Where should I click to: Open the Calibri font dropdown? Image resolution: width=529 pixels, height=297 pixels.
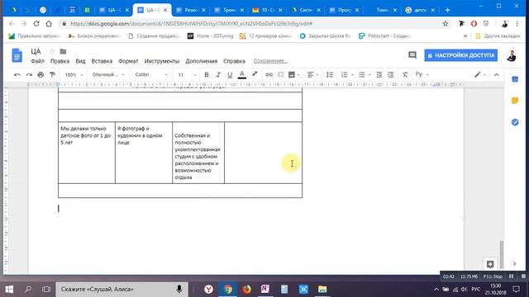tap(150, 75)
